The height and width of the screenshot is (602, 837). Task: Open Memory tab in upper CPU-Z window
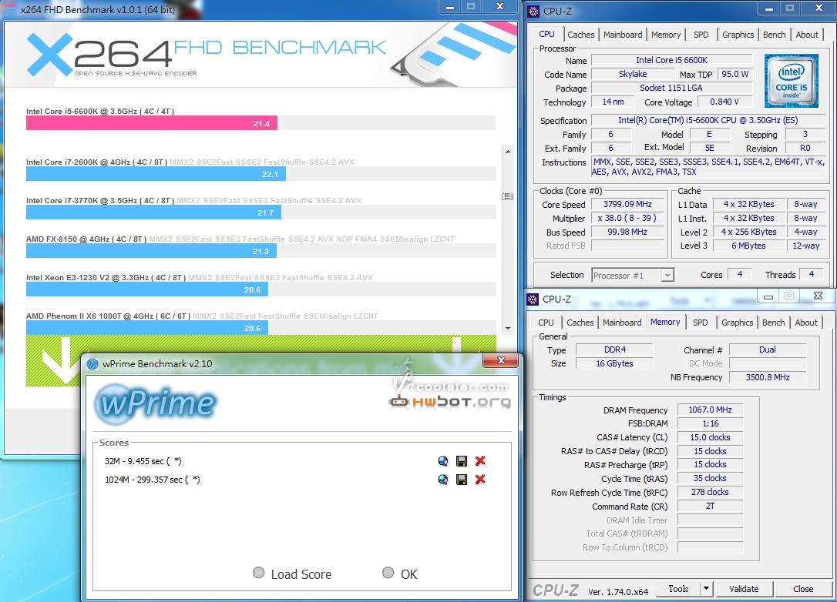(666, 35)
